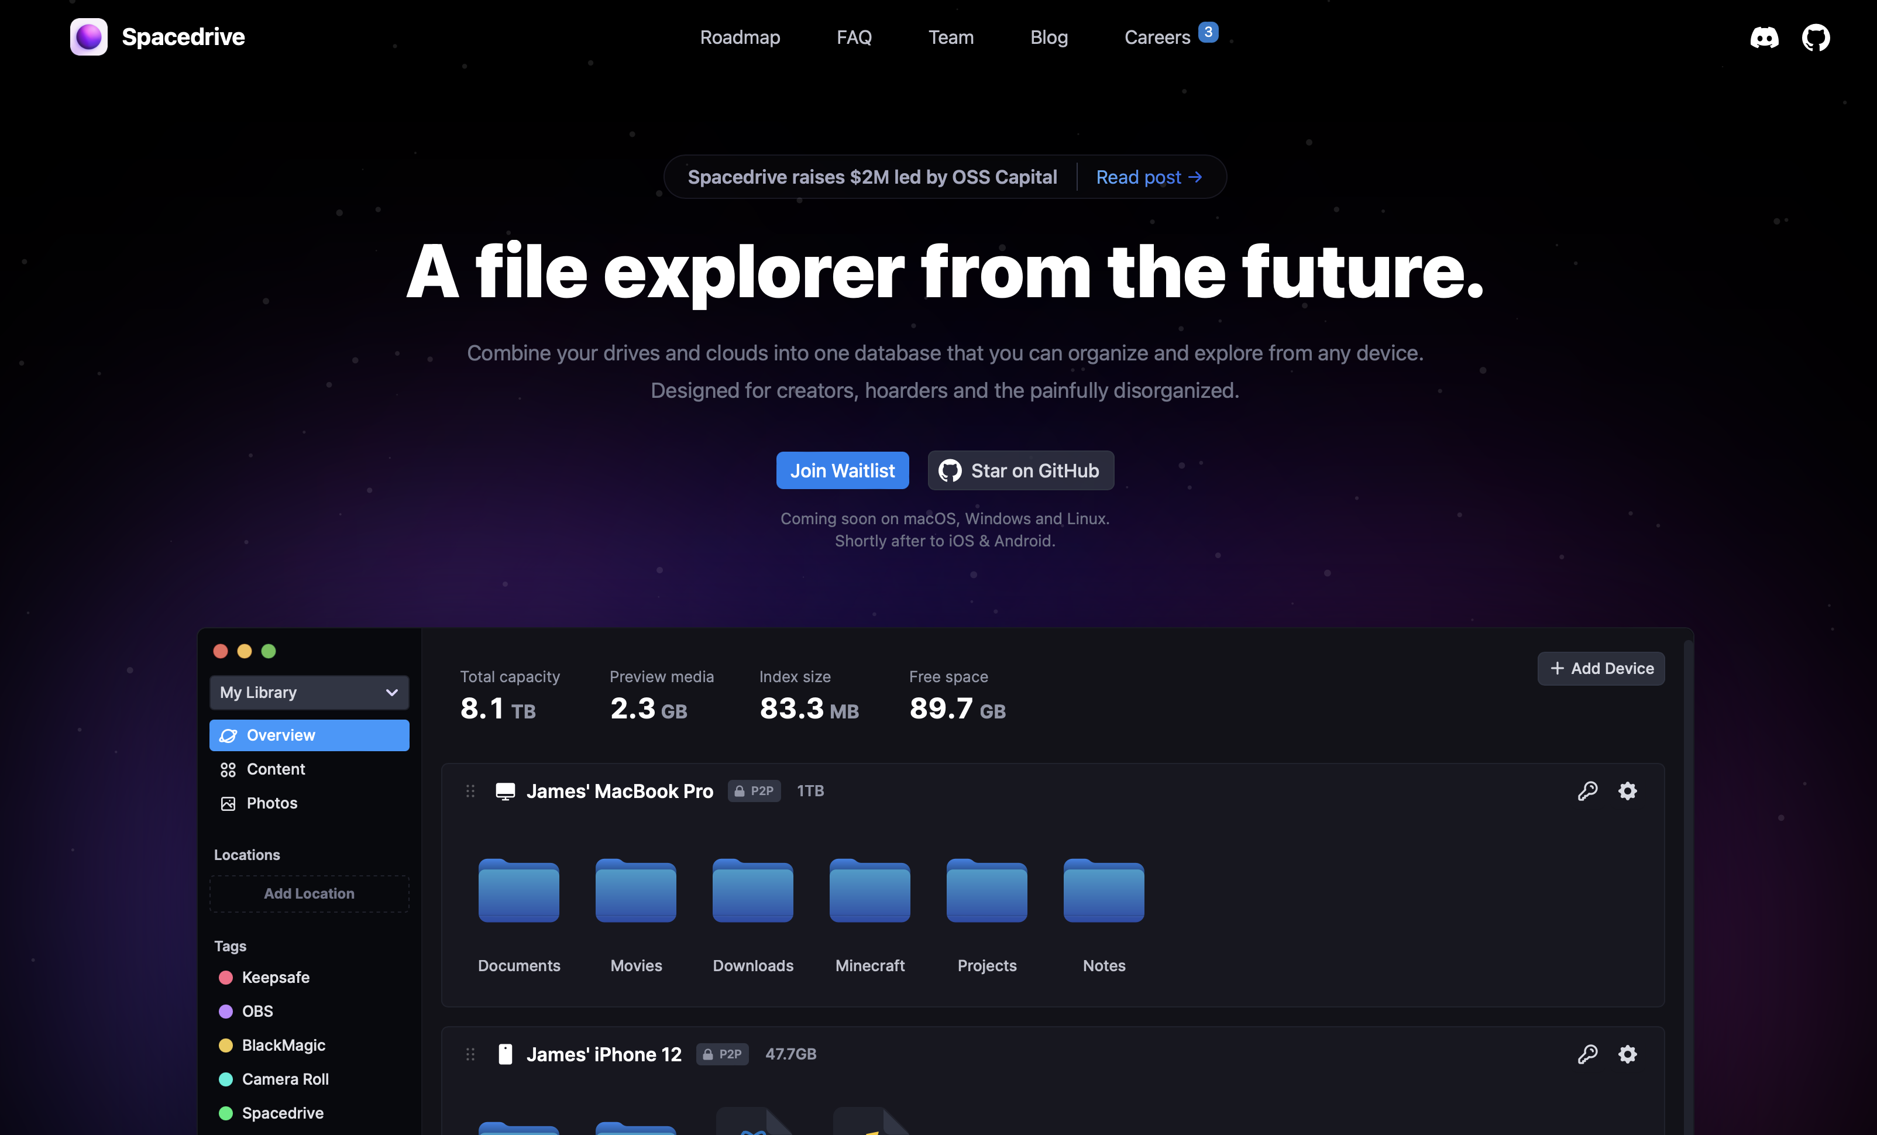The width and height of the screenshot is (1877, 1135).
Task: Open the Documents folder
Action: coord(519,891)
